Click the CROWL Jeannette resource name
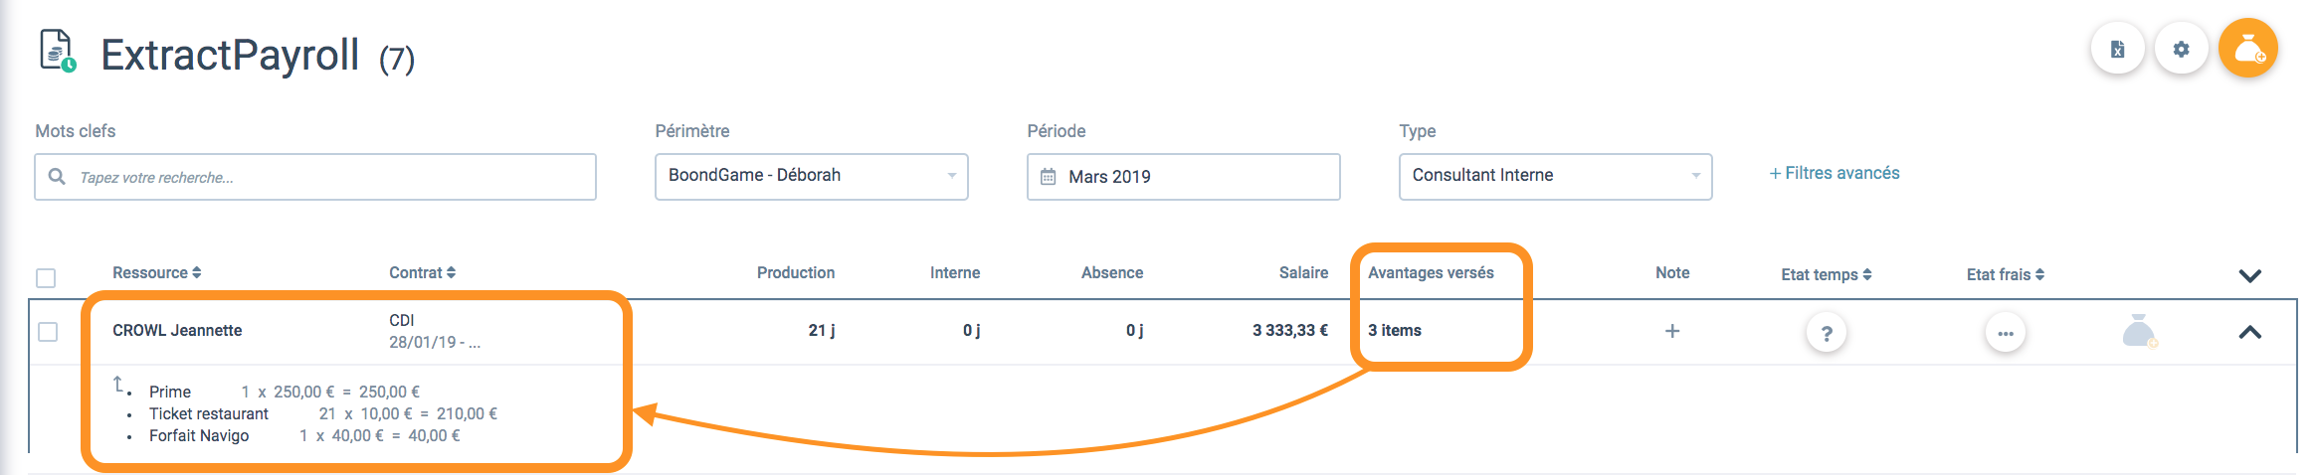 click(x=177, y=330)
